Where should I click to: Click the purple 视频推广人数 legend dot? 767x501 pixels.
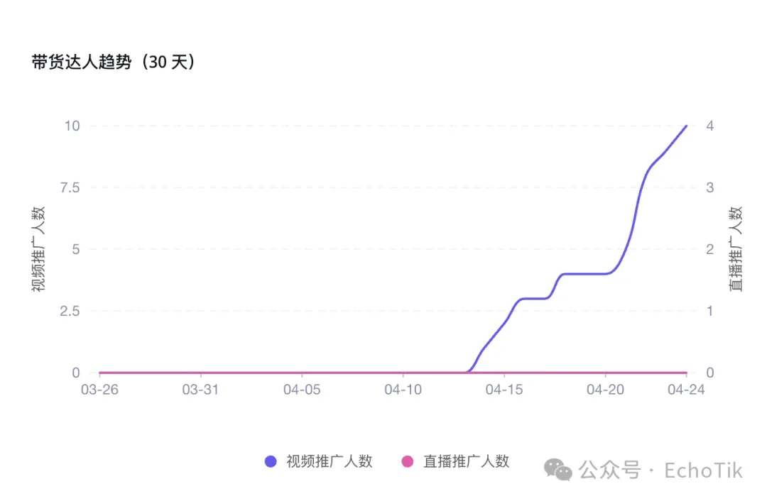click(271, 461)
